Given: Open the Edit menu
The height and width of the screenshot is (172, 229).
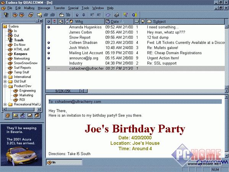Looking at the screenshot, I should [x=18, y=8].
